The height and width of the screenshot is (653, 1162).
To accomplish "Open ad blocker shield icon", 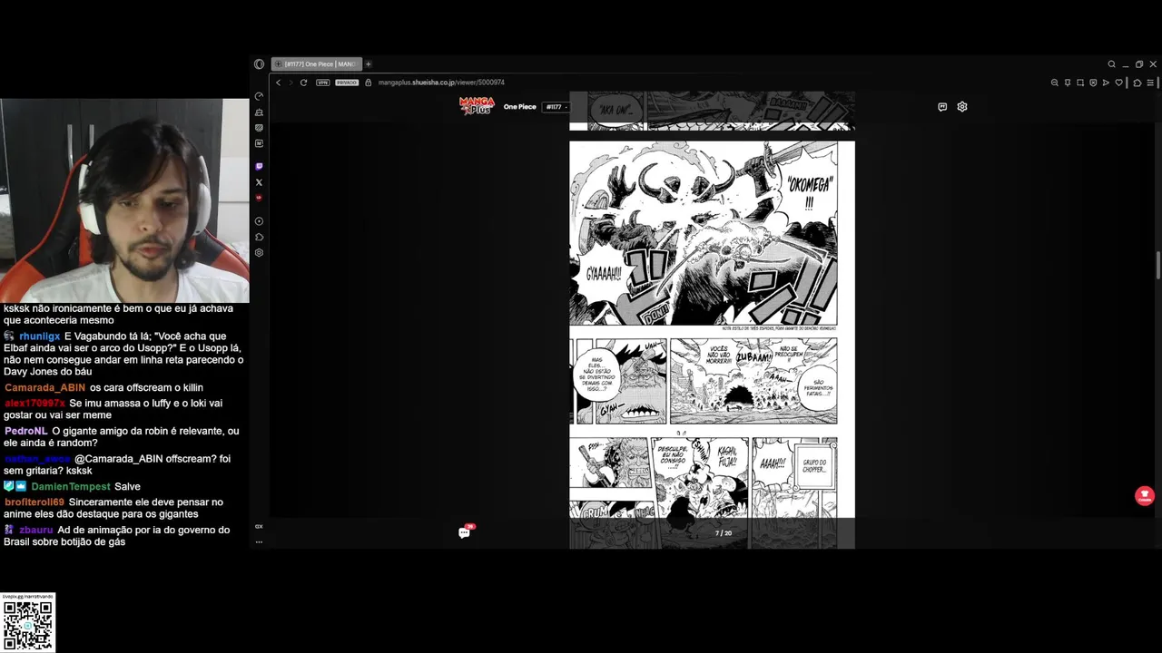I will pos(1093,83).
